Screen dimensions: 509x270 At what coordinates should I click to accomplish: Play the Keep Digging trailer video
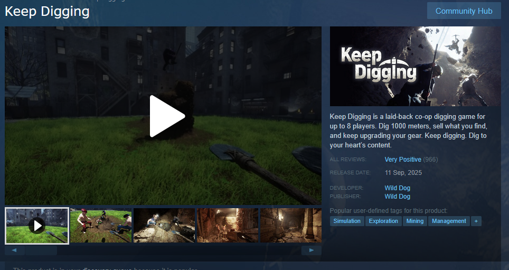(167, 116)
